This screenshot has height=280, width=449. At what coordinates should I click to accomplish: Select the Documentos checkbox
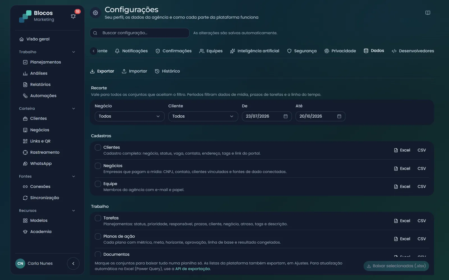tap(98, 254)
